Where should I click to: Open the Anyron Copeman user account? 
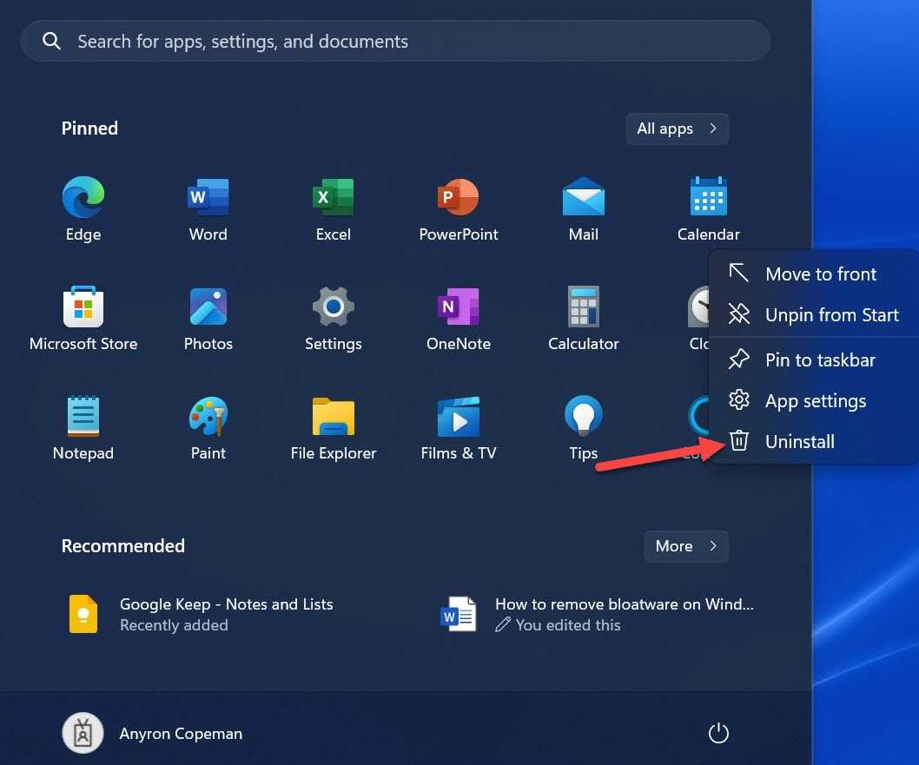(152, 734)
